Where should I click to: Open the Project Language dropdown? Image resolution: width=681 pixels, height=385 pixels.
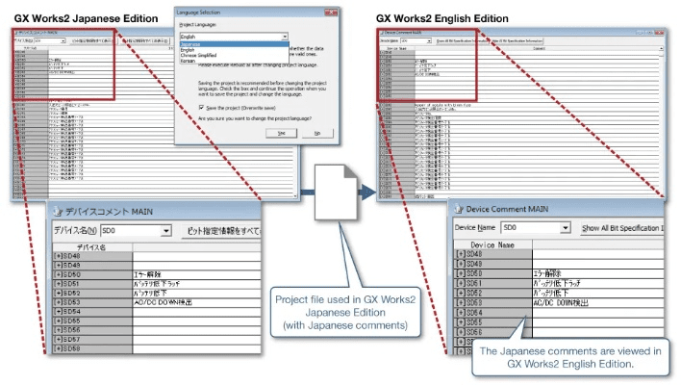coord(285,37)
